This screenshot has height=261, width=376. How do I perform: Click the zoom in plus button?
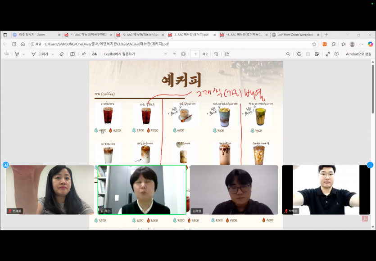pyautogui.click(x=174, y=54)
